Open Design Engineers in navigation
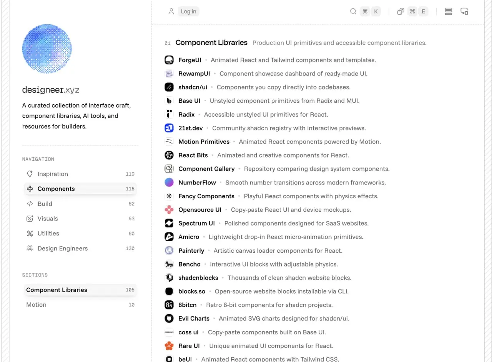 click(x=80, y=248)
